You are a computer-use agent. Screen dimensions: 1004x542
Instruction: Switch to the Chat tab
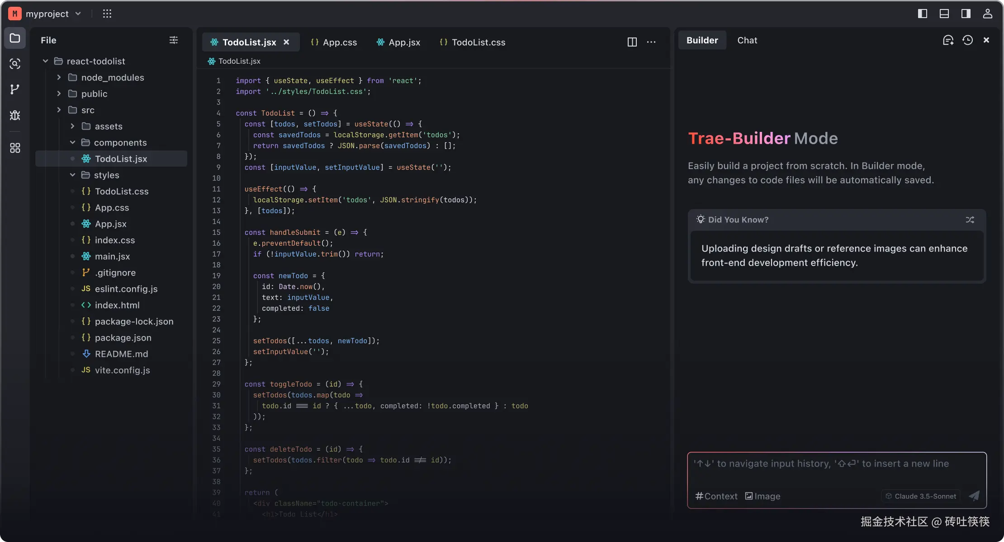coord(747,40)
